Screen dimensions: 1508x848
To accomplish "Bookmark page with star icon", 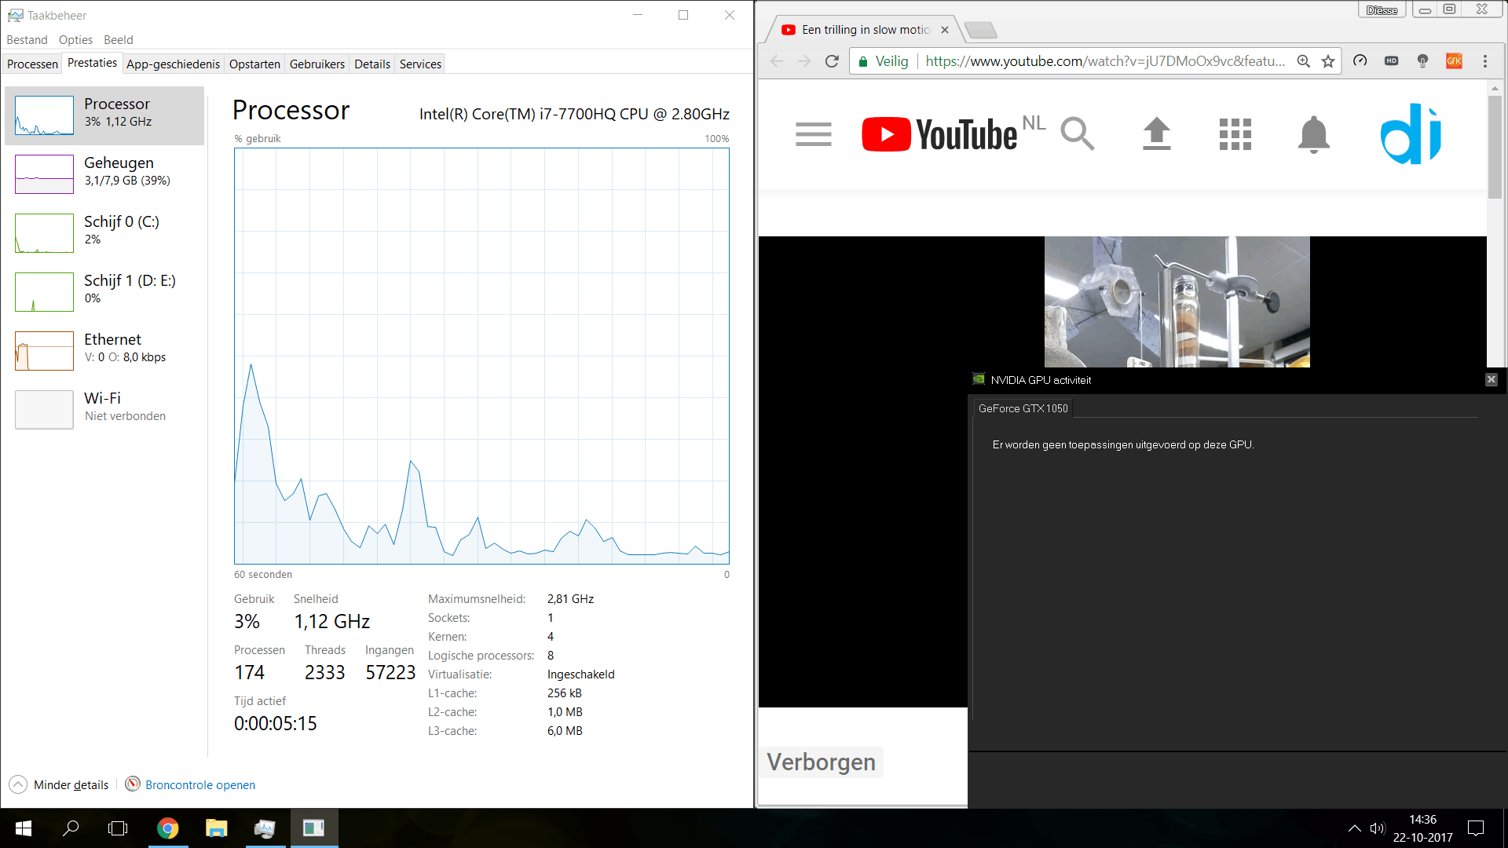I will click(x=1328, y=61).
